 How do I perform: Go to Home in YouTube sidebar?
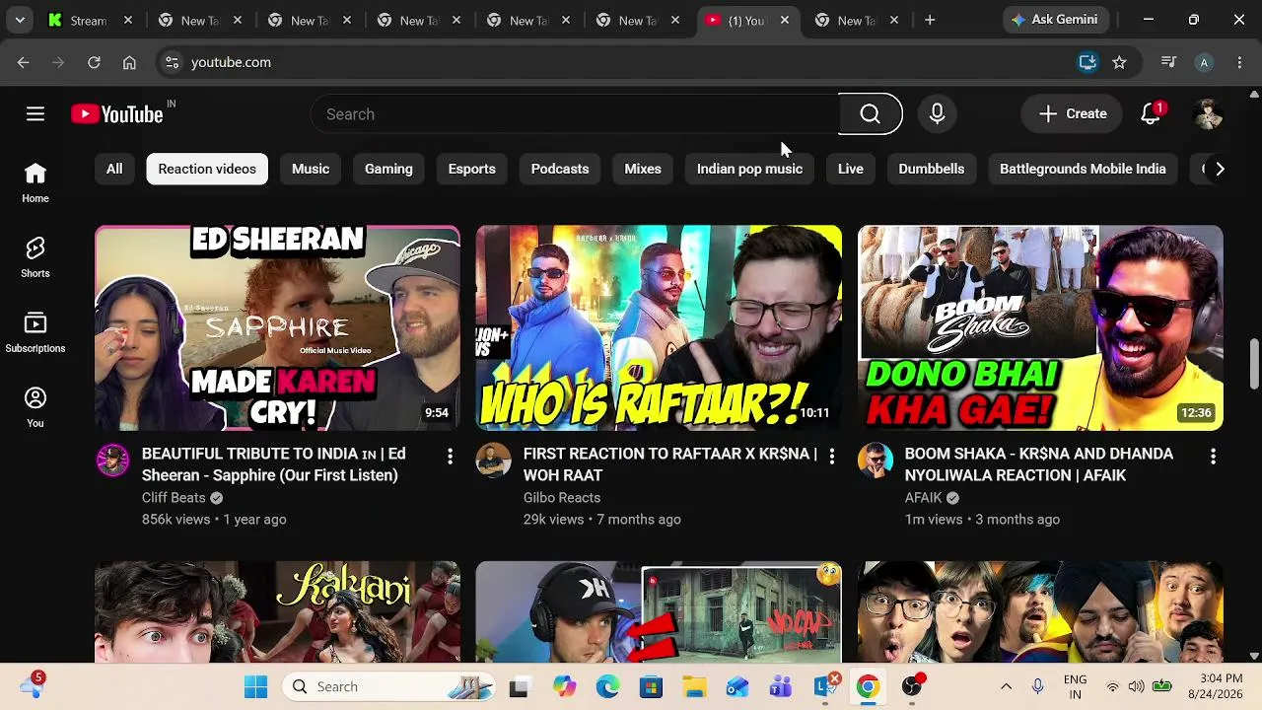[35, 183]
